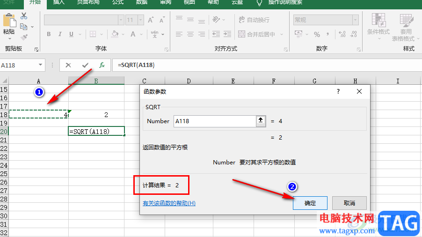The height and width of the screenshot is (237, 422).
Task: Click Decrease Font Size icon
Action: pyautogui.click(x=162, y=20)
